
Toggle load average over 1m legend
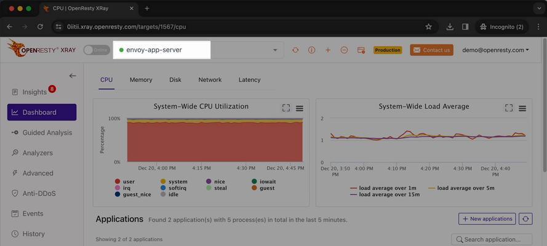click(x=383, y=188)
